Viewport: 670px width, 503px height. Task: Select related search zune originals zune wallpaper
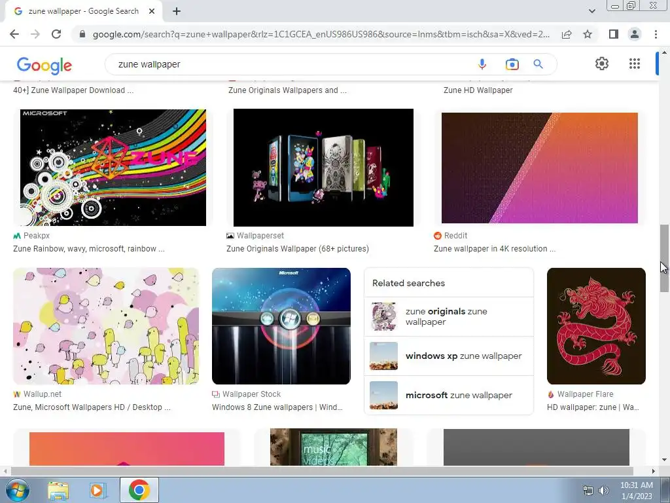pyautogui.click(x=449, y=316)
